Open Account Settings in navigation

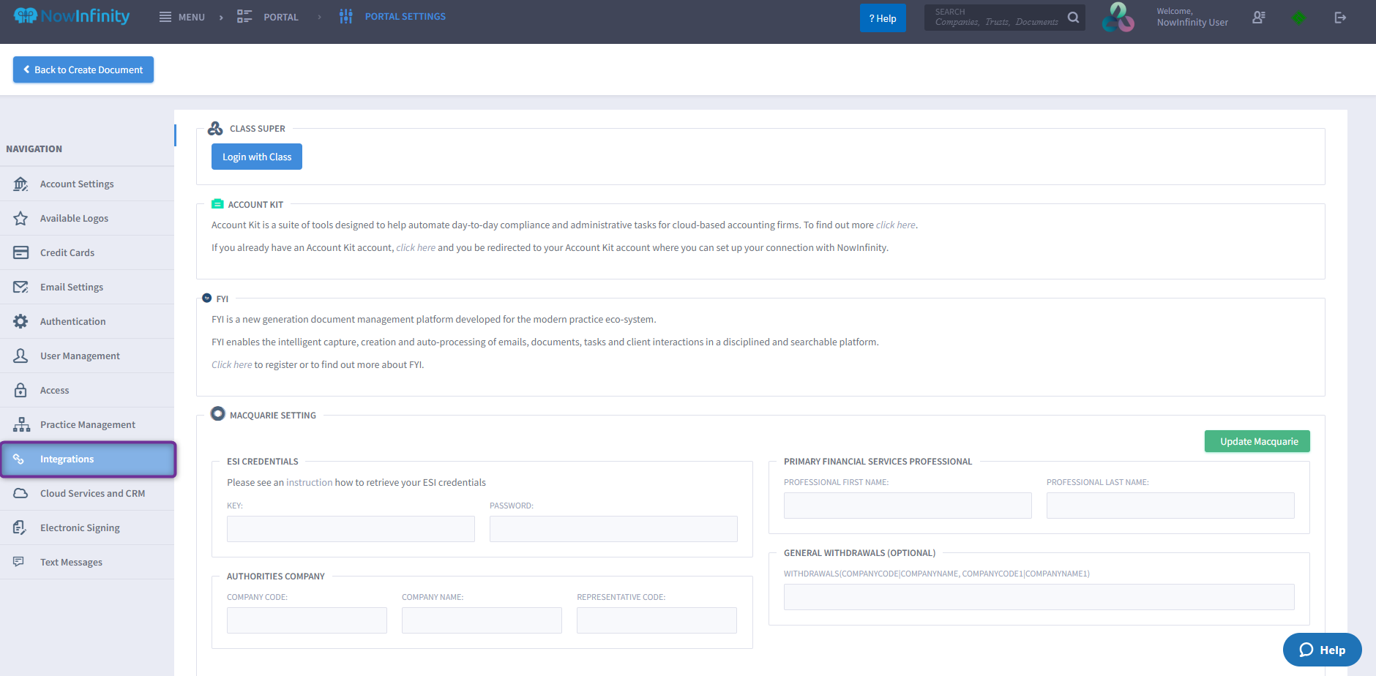pyautogui.click(x=87, y=184)
